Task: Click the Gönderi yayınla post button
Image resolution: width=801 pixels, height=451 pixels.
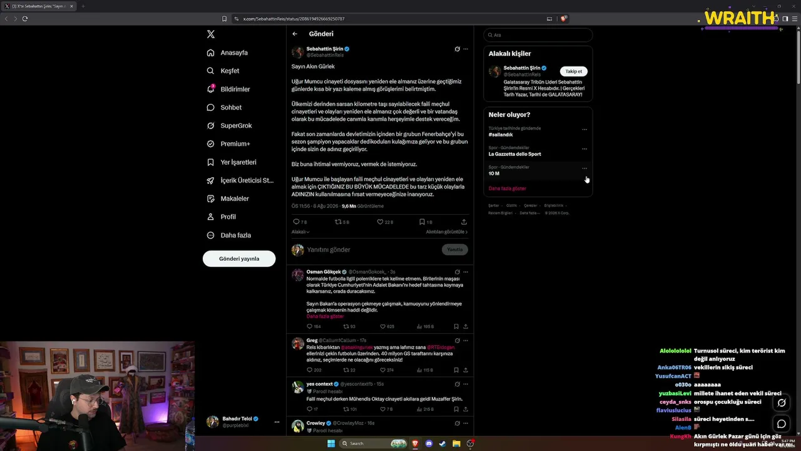Action: [239, 259]
